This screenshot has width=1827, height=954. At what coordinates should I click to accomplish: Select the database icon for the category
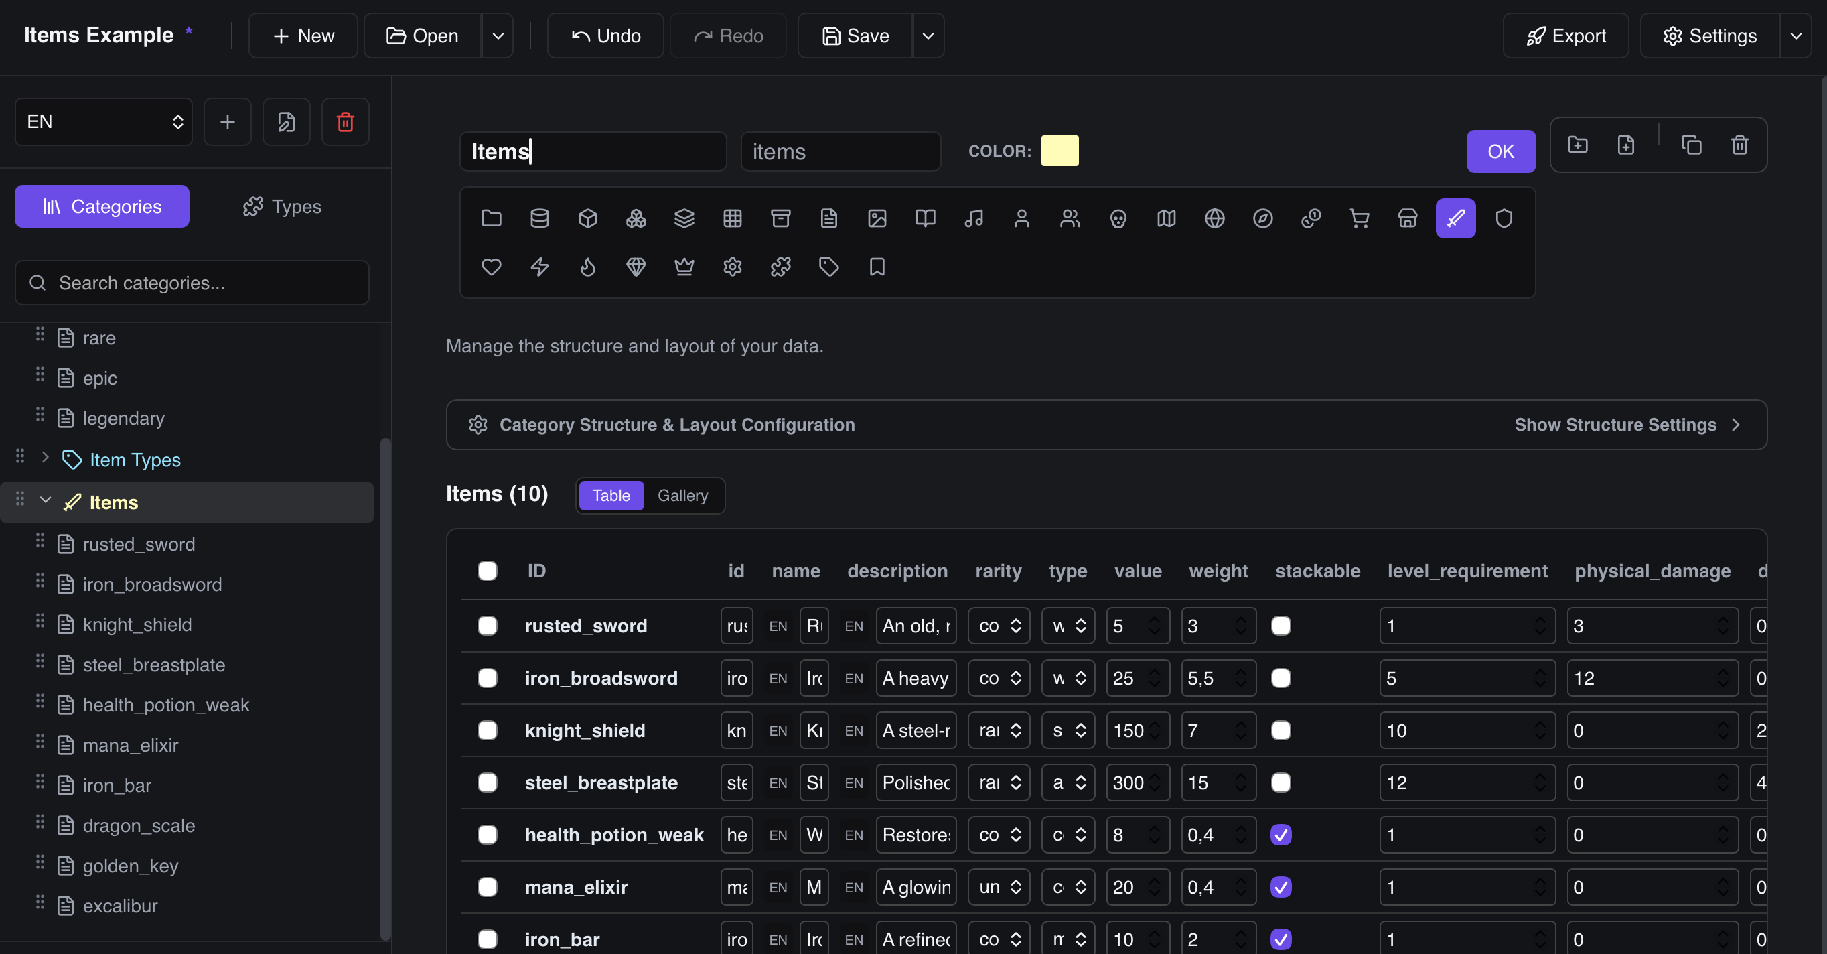pyautogui.click(x=539, y=218)
